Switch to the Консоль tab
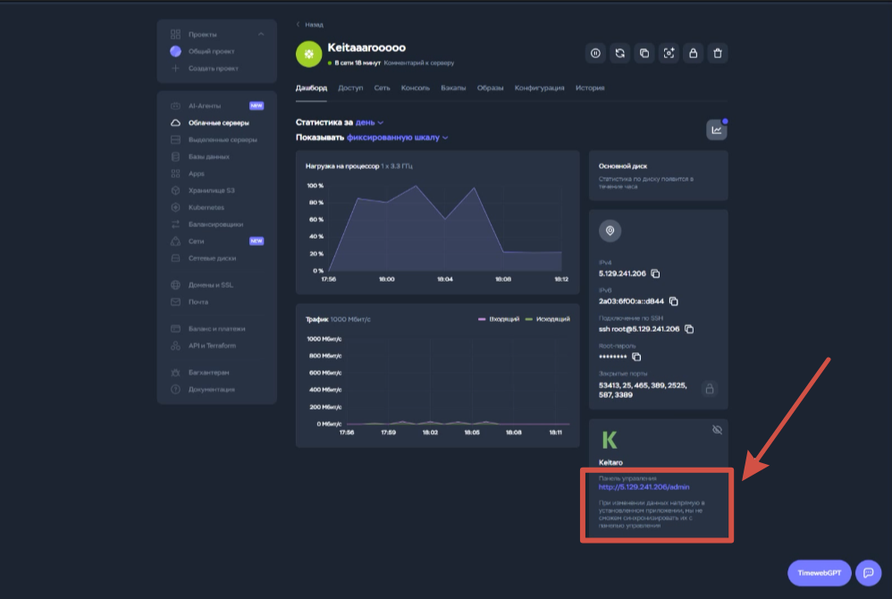 [x=416, y=89]
